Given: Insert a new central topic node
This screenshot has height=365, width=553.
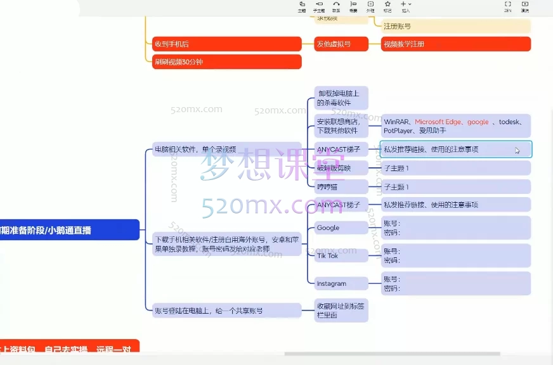Looking at the screenshot, I should 302,7.
